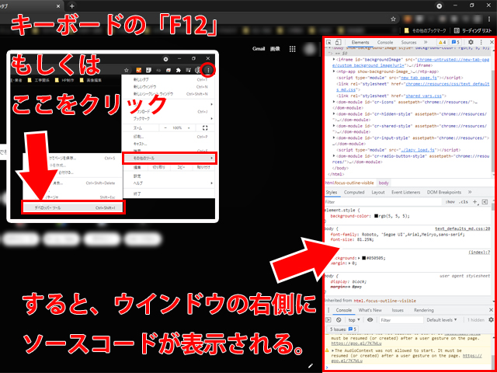Create a live expression with eye icon
Screen dimensions: 497x373
(370, 319)
